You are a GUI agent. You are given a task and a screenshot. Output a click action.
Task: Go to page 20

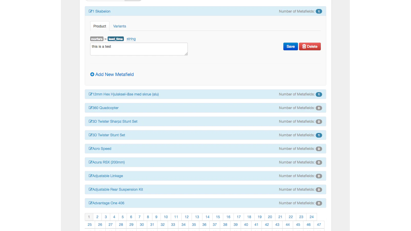point(270,217)
